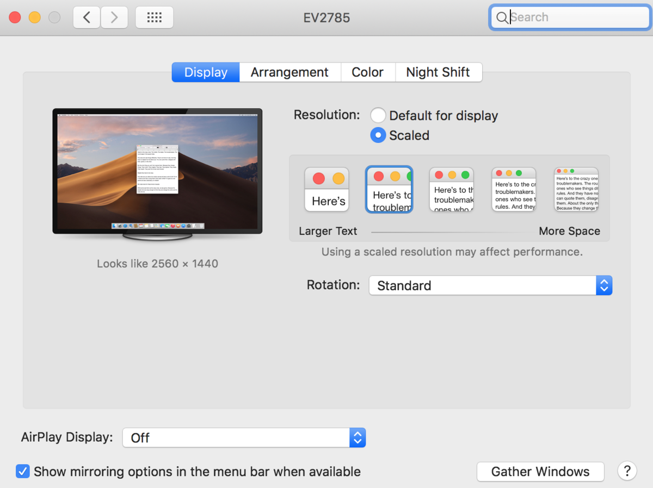
Task: Click the More Space label
Action: (x=569, y=231)
